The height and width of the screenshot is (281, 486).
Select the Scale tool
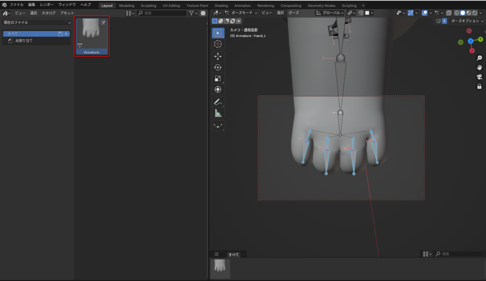point(218,79)
